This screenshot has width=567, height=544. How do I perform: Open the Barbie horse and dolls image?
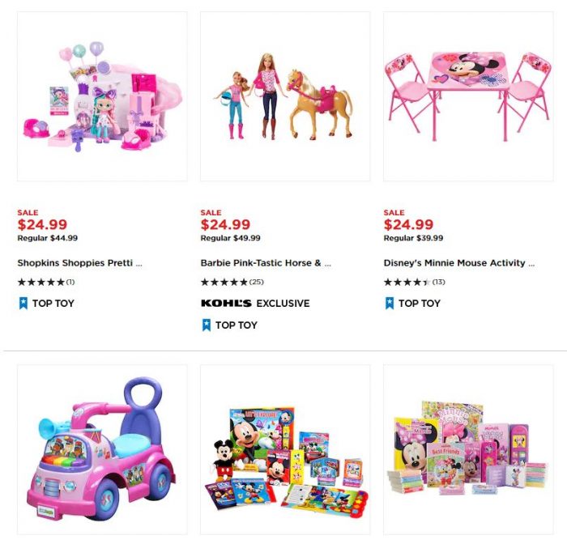[285, 96]
